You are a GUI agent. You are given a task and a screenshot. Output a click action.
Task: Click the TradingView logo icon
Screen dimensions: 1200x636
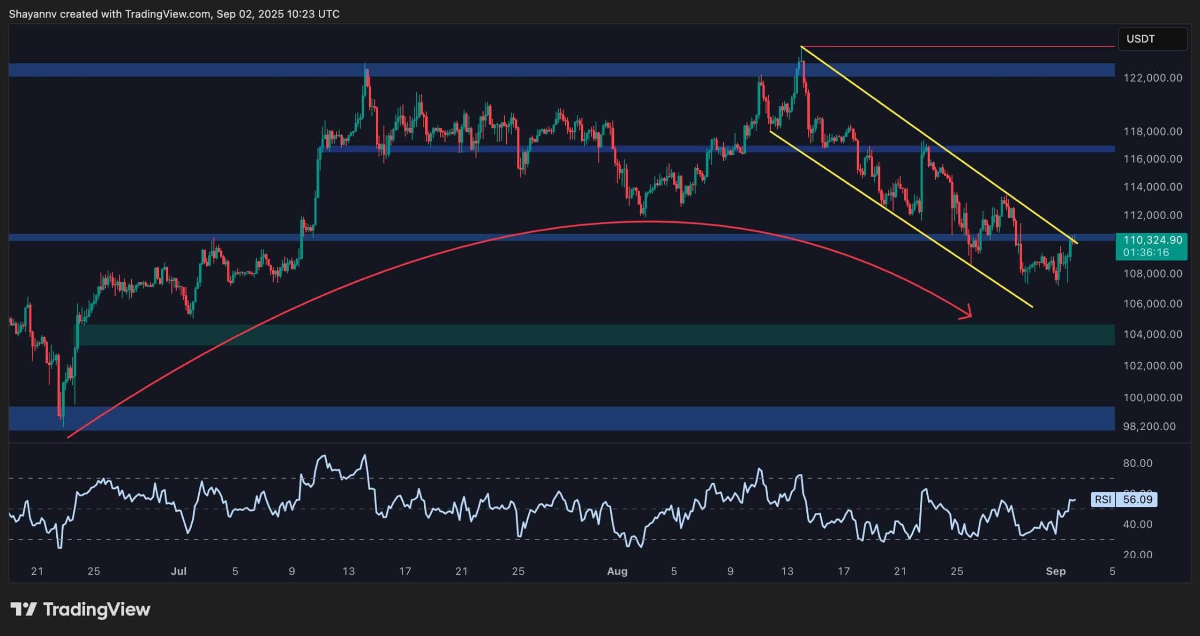23,609
